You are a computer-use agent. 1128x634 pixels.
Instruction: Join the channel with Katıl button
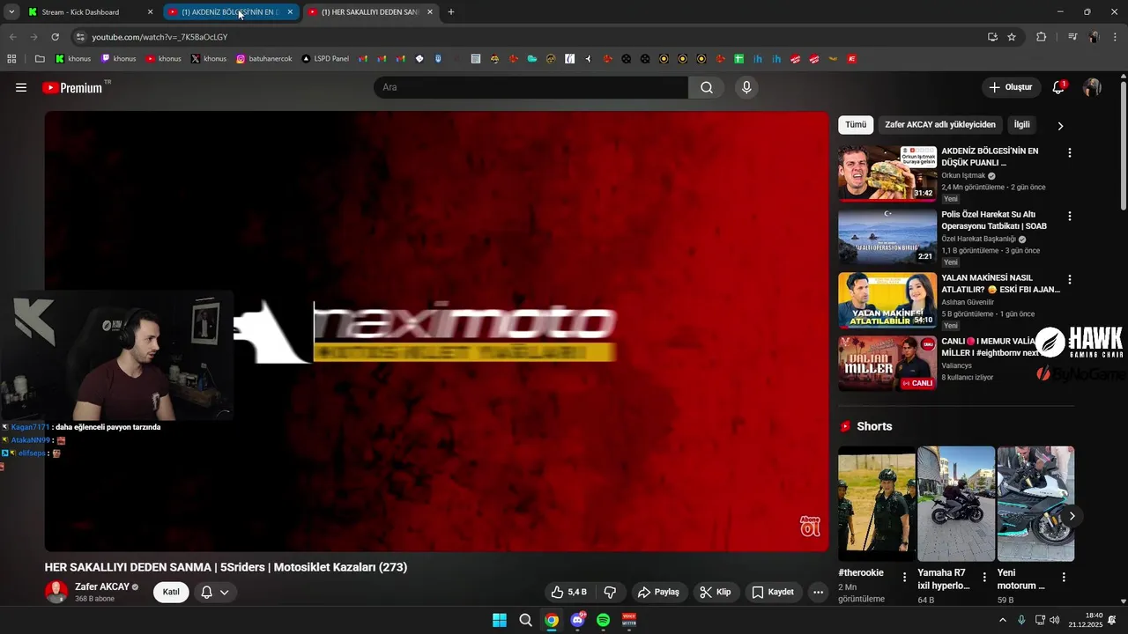point(171,592)
